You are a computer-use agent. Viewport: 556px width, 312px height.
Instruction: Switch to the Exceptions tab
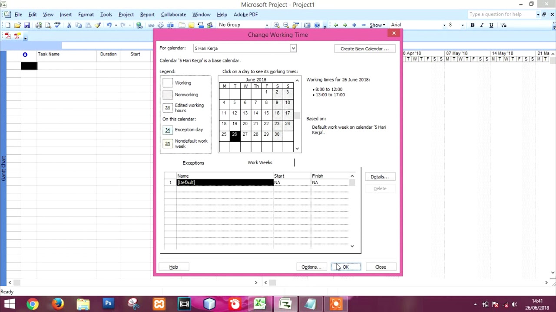click(193, 163)
